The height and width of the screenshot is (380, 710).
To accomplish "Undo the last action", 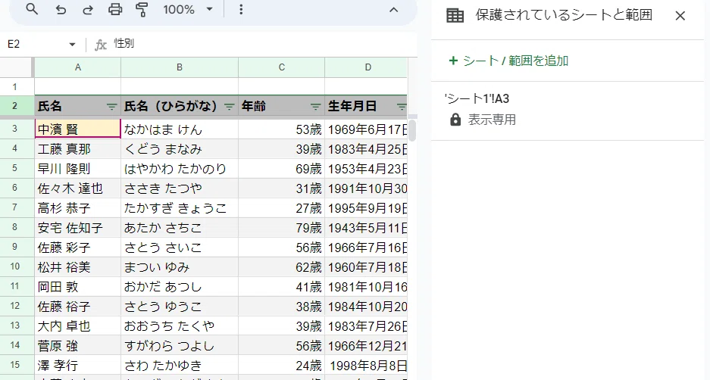I will 61,10.
